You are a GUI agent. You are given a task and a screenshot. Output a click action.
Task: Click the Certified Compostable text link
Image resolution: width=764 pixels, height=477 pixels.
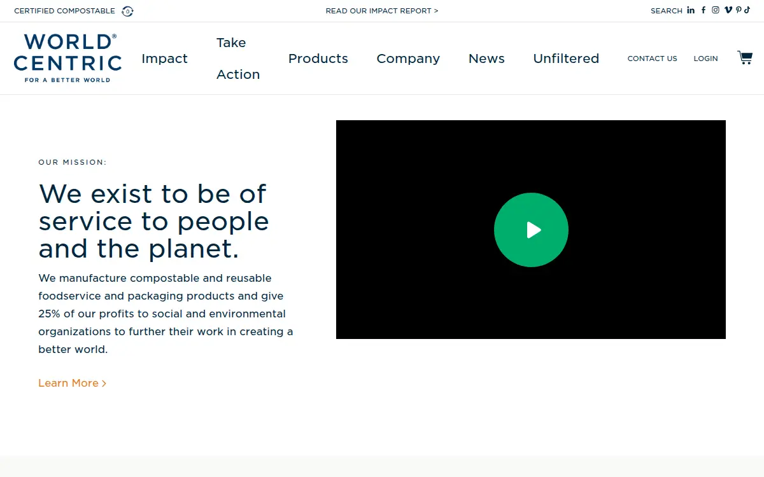coord(65,11)
